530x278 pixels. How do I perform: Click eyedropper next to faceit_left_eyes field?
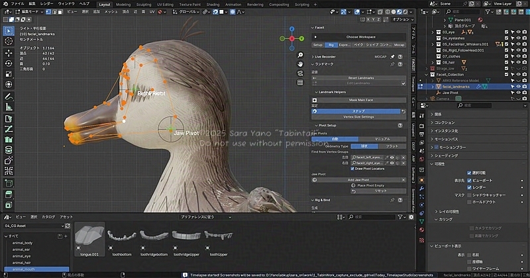[386, 158]
